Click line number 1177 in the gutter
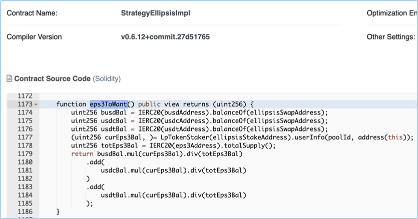Screen dimensions: 418x219 coord(24,137)
